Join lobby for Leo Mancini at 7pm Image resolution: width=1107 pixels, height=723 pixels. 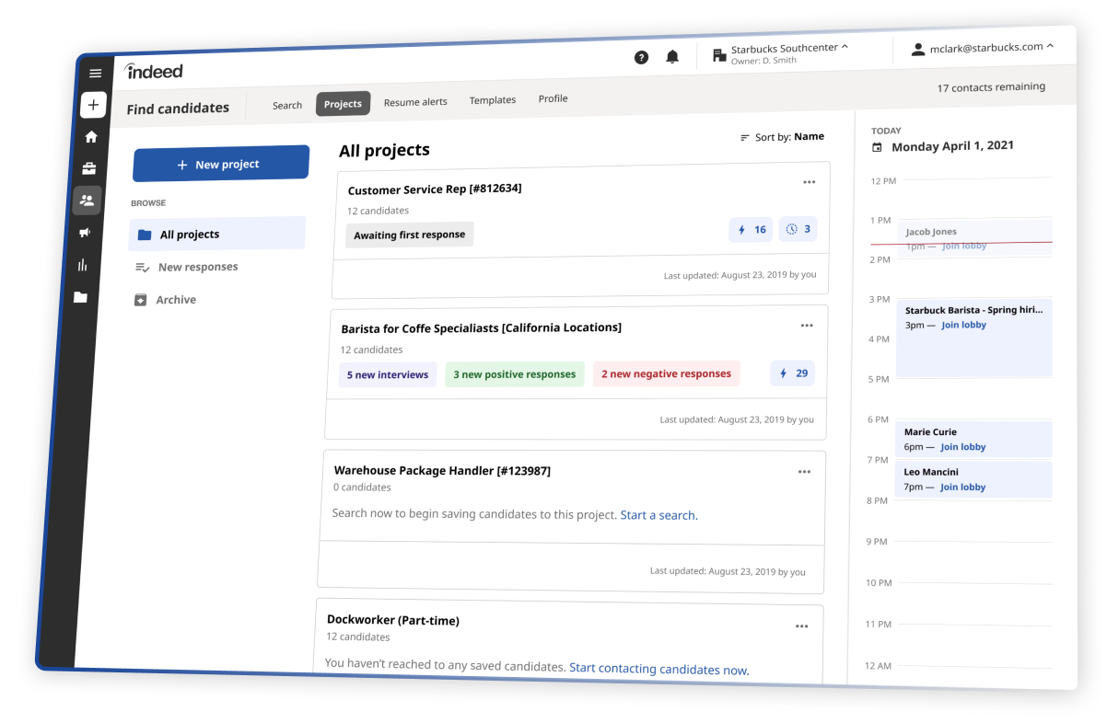pos(962,488)
